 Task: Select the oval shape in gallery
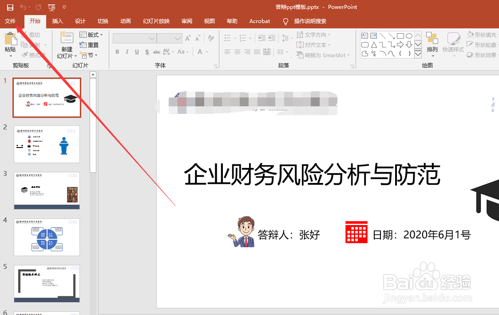pos(409,35)
